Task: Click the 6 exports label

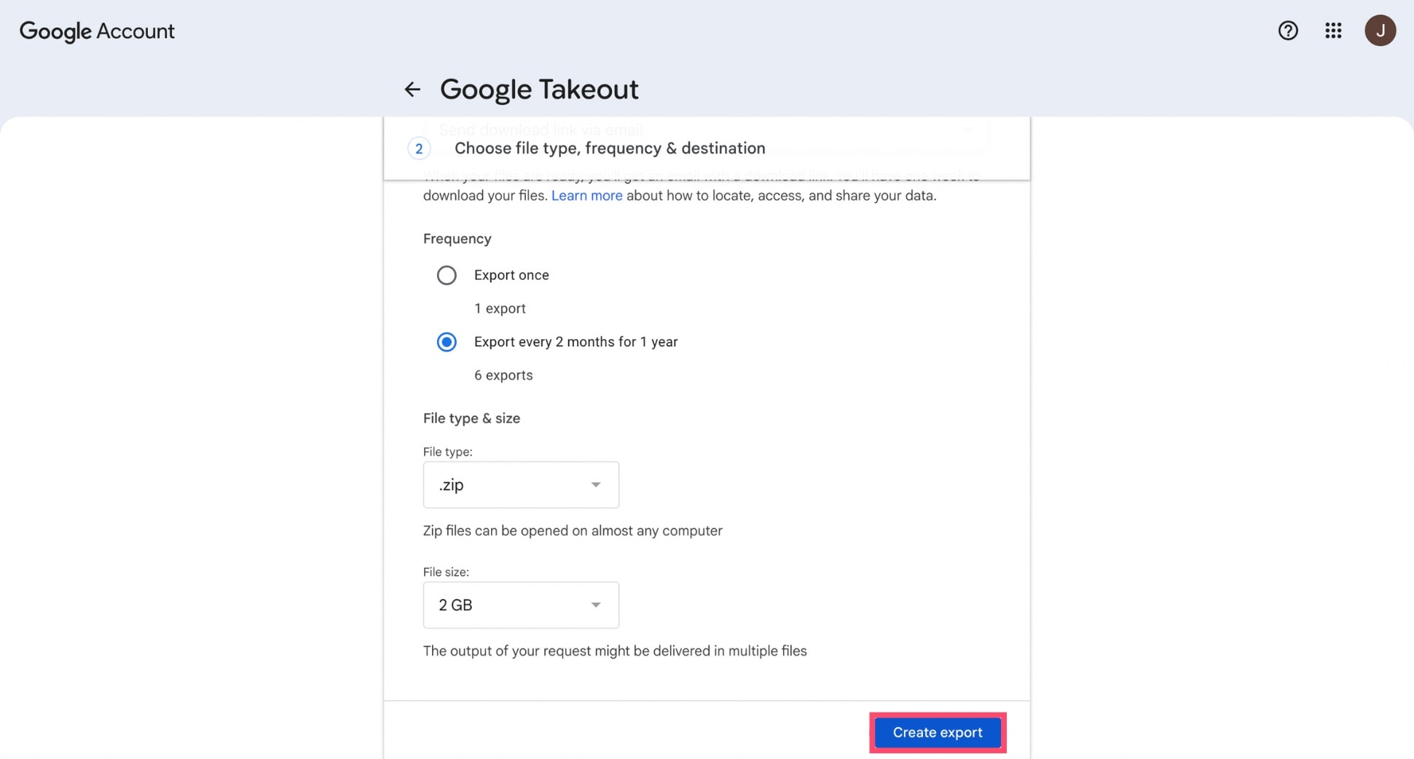Action: [503, 375]
